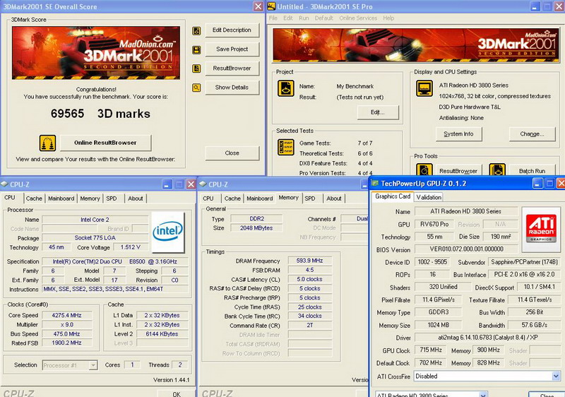Select the Graphics Card tab in GPU-Z
The image size is (565, 397).
coord(393,196)
